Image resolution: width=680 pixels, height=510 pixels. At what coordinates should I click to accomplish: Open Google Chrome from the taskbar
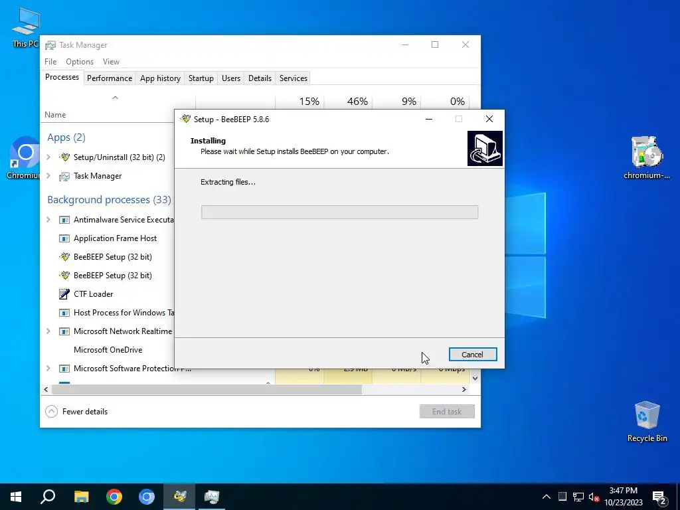(114, 497)
